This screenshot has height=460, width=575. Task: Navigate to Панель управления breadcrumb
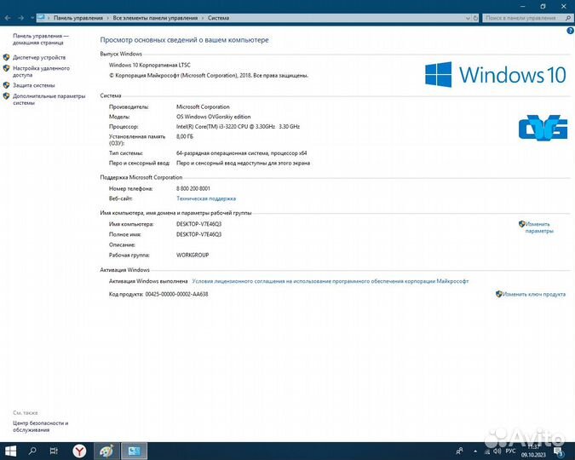coord(78,18)
